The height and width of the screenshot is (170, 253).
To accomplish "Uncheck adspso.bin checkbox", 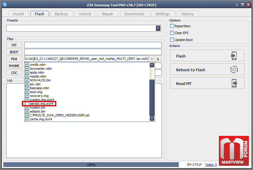I will (x=27, y=111).
